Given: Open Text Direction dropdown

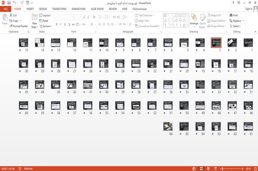Looking at the screenshot, I should (x=144, y=15).
